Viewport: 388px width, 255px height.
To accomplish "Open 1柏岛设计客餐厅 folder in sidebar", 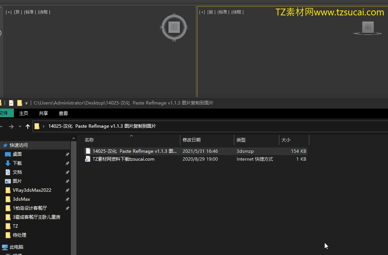I will tap(30, 208).
